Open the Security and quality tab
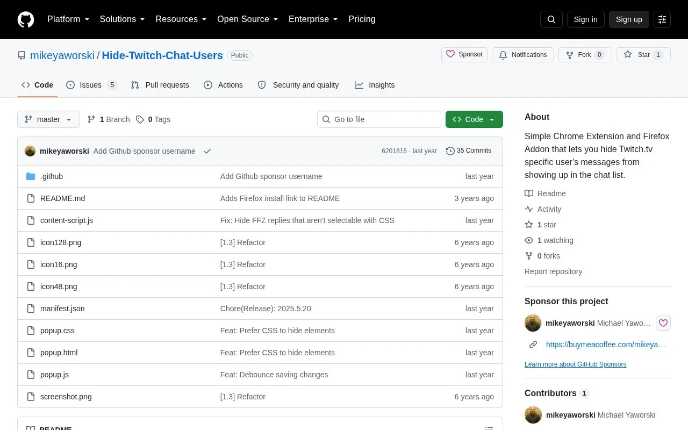Image resolution: width=688 pixels, height=430 pixels. point(298,85)
